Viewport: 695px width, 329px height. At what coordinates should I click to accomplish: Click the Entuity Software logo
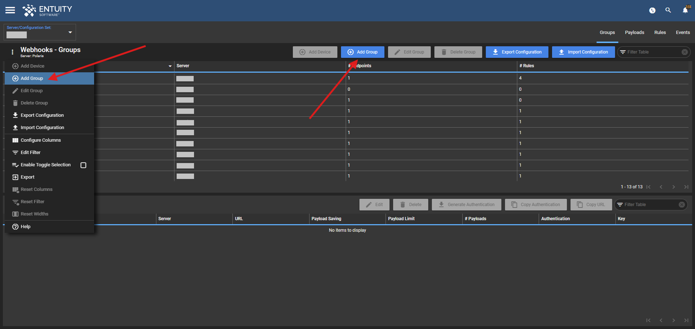click(x=47, y=10)
